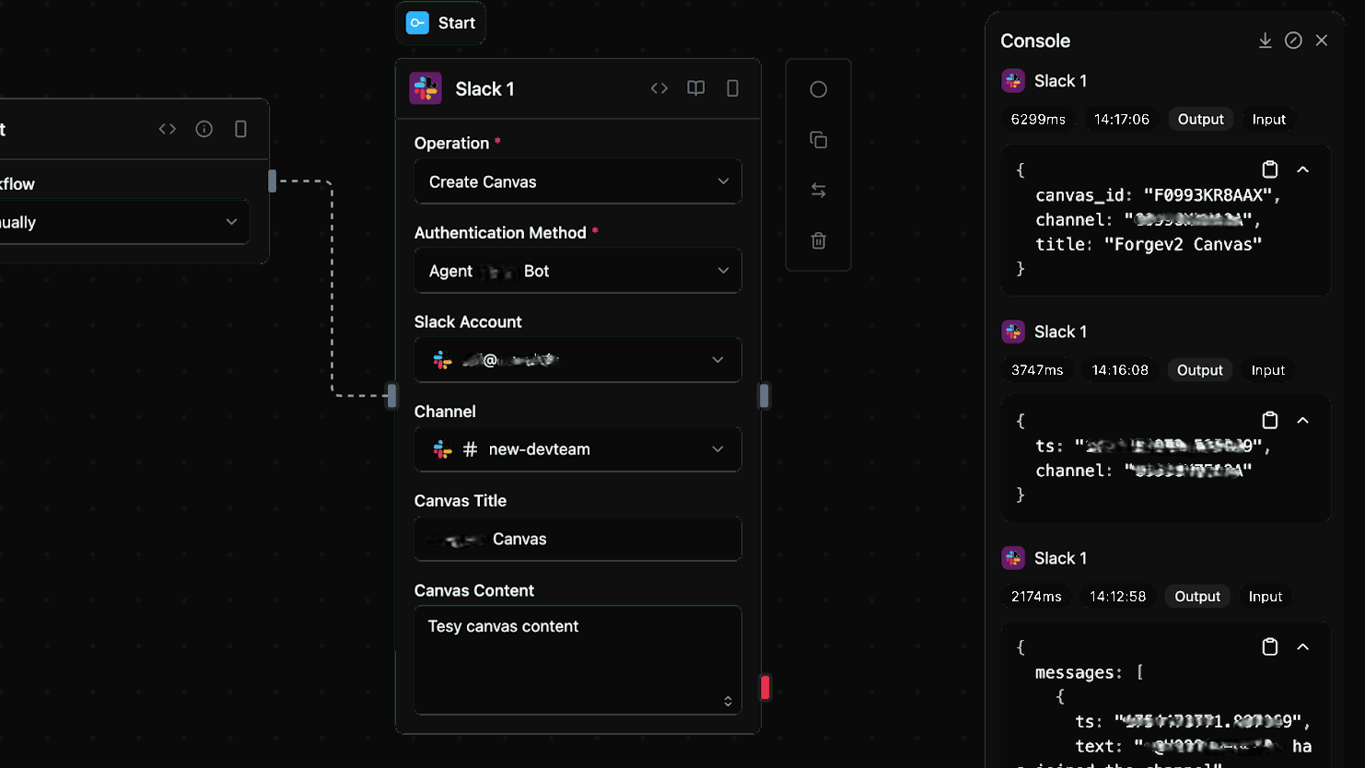Screen dimensions: 1365x768
Task: Select the Output tab of the 14:12:58 run
Action: click(1196, 596)
